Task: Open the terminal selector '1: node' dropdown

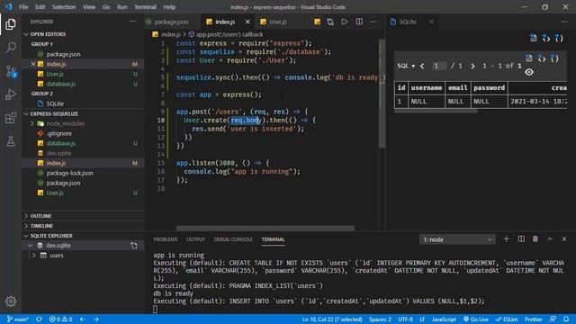Action: [x=457, y=239]
